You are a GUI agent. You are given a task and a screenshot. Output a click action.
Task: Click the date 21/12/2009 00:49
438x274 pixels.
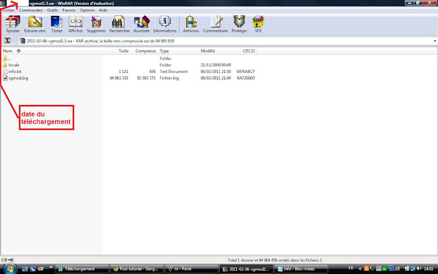216,65
